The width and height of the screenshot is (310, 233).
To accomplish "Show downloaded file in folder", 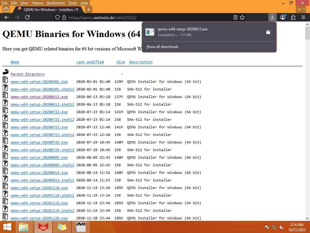I will [268, 32].
